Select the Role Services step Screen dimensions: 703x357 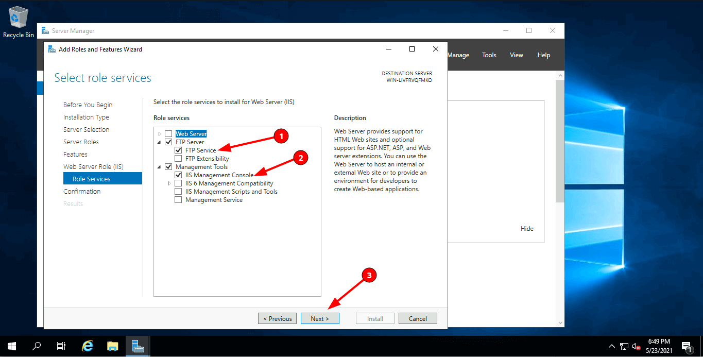click(x=102, y=179)
